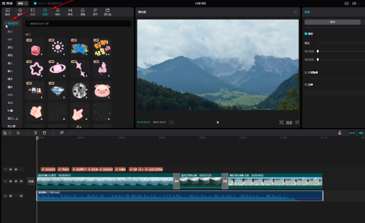Lock the text track
The width and height of the screenshot is (365, 223).
[11, 169]
